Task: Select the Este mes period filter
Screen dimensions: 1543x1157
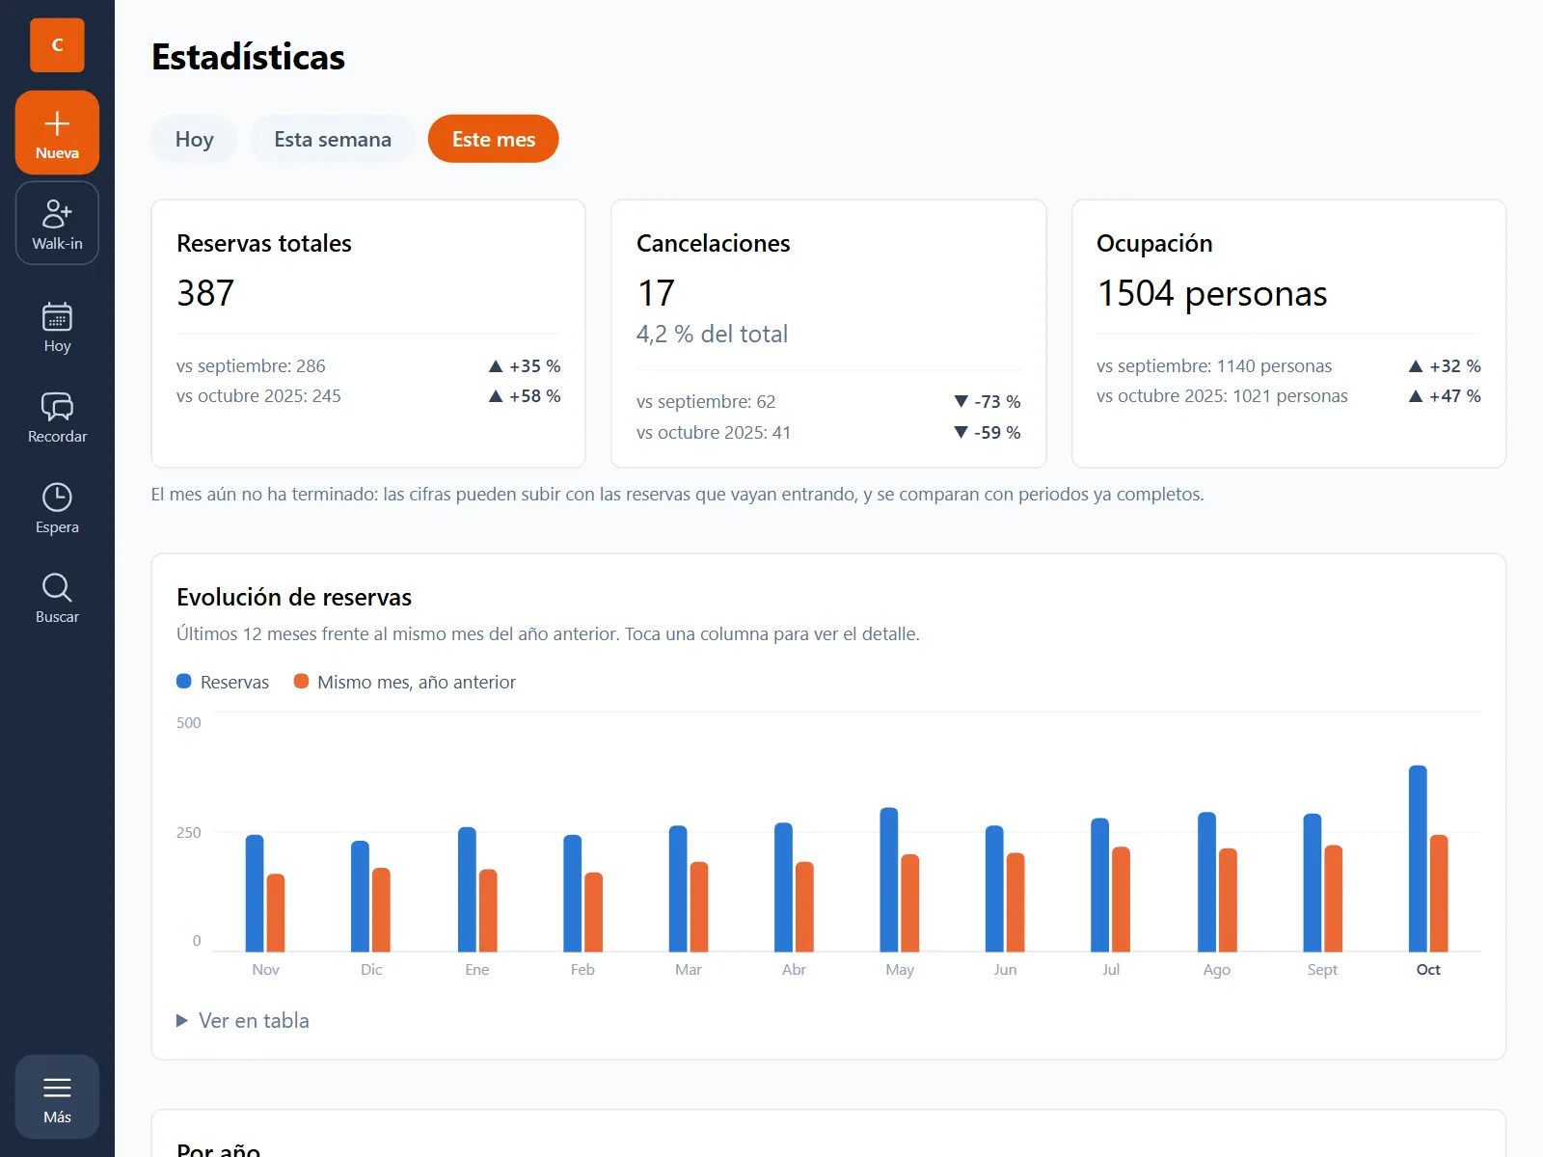Action: pos(494,139)
